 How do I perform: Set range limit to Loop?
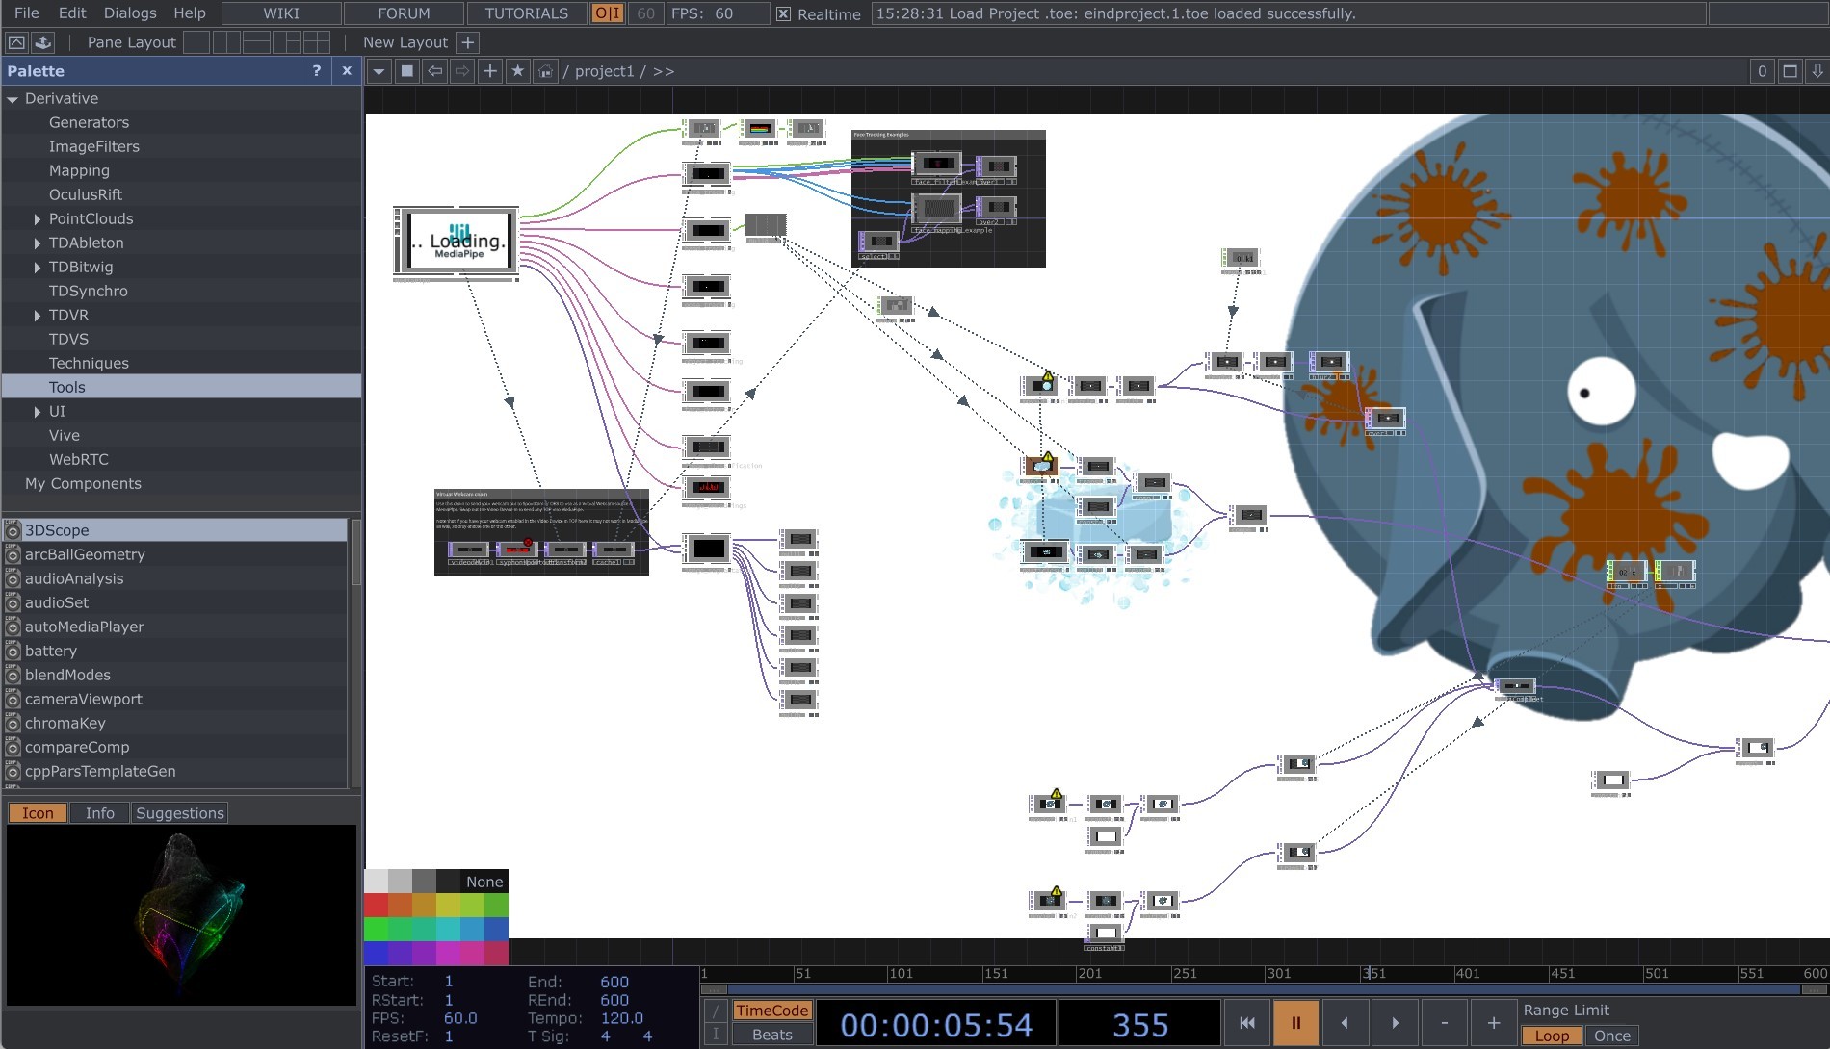pos(1552,1036)
